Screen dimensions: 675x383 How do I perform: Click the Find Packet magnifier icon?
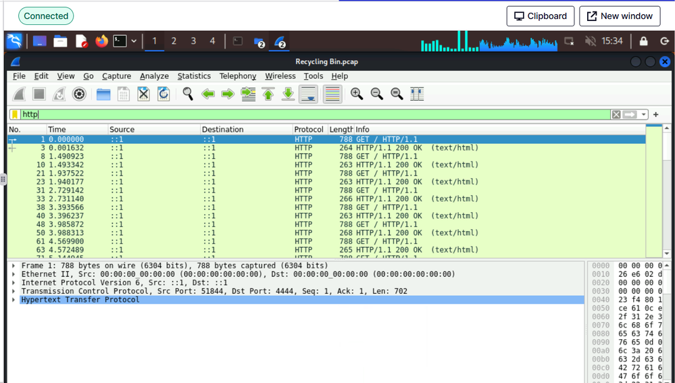(x=188, y=95)
